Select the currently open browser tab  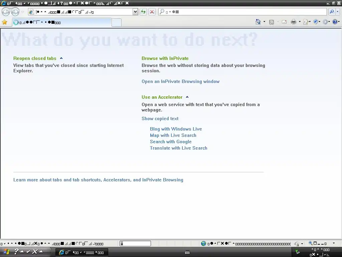pos(62,22)
